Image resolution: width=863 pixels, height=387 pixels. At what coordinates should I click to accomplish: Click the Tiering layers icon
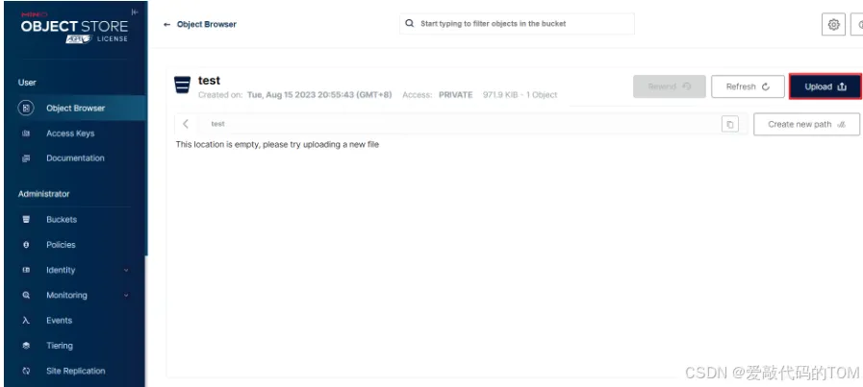[26, 346]
